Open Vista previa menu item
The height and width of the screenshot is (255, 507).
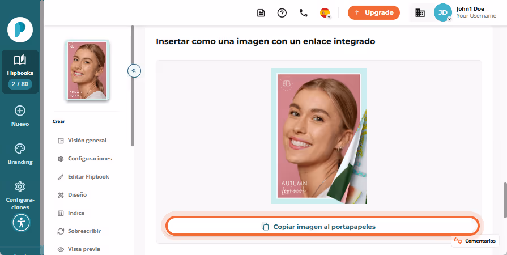point(79,249)
